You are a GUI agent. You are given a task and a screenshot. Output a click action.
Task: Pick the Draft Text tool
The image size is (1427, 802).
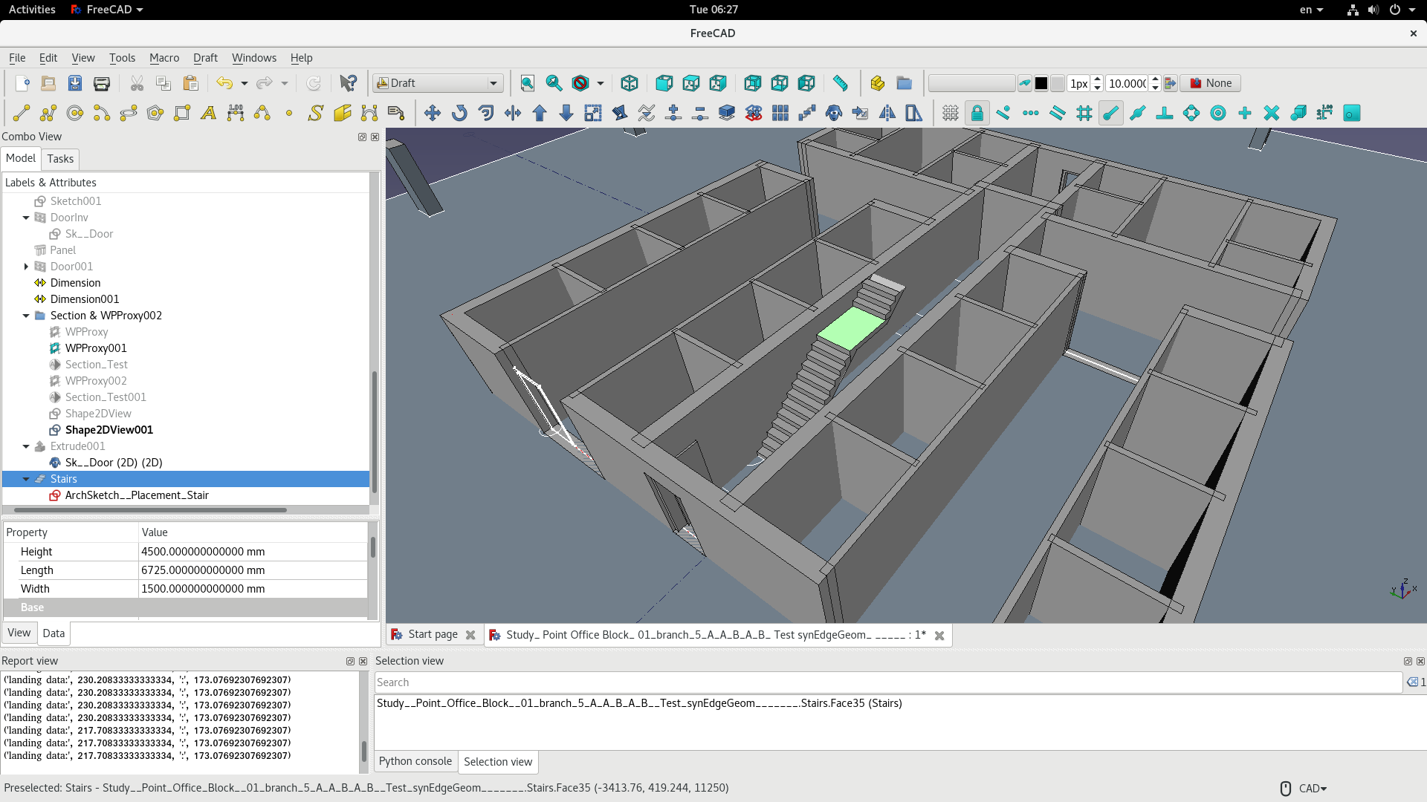[209, 113]
